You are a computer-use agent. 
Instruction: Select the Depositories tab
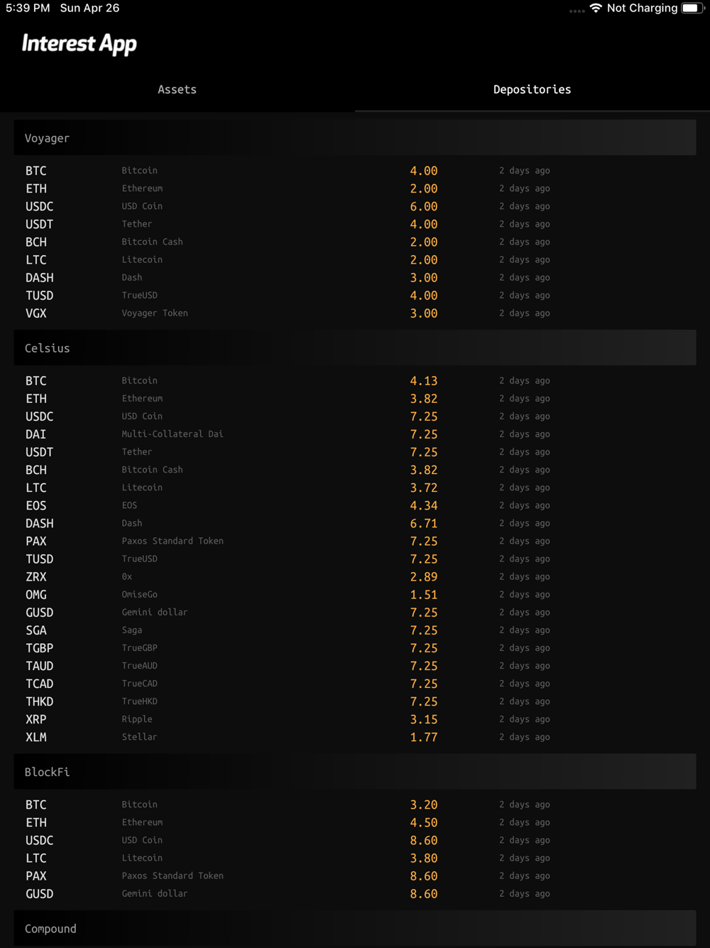click(x=532, y=90)
